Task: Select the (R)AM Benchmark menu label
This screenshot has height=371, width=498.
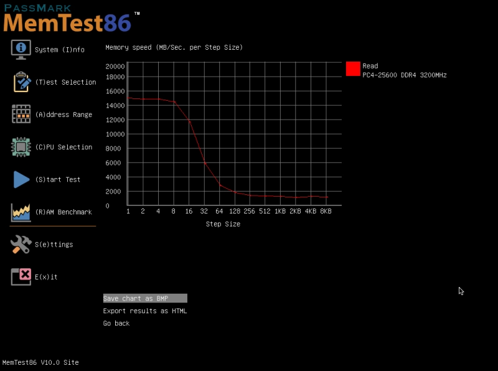Action: coord(63,212)
